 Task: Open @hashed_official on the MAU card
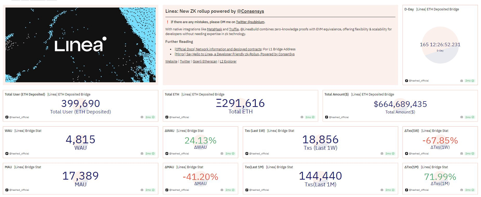(19, 190)
